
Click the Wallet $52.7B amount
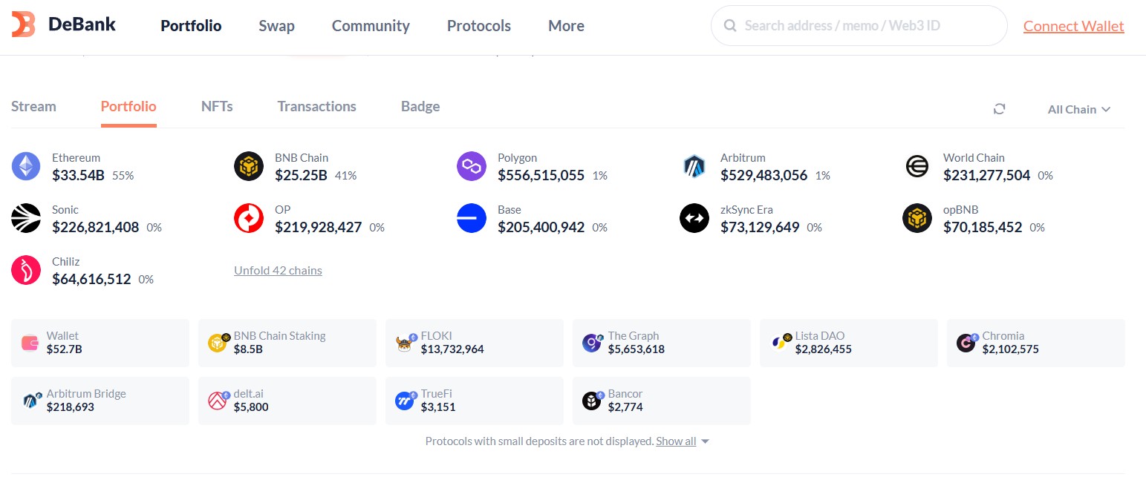(64, 349)
